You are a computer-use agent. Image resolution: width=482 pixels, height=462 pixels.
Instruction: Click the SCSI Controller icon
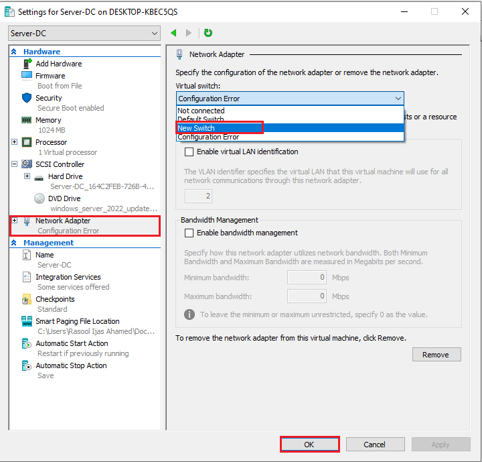(27, 164)
